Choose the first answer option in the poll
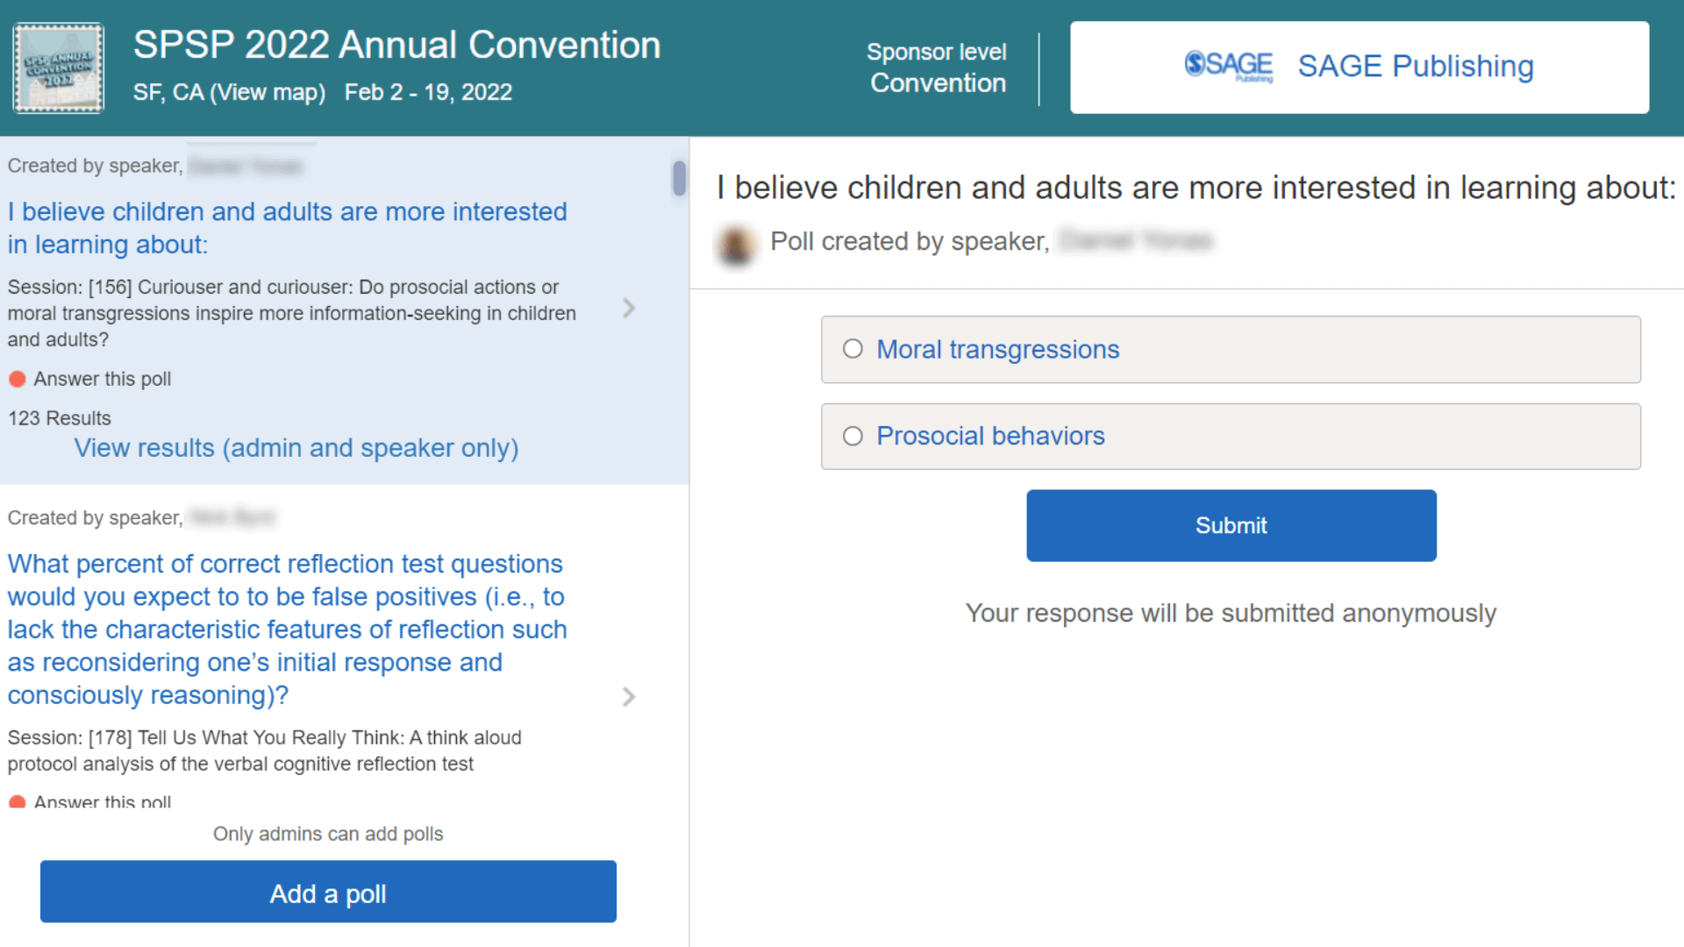The width and height of the screenshot is (1684, 947). pyautogui.click(x=999, y=349)
